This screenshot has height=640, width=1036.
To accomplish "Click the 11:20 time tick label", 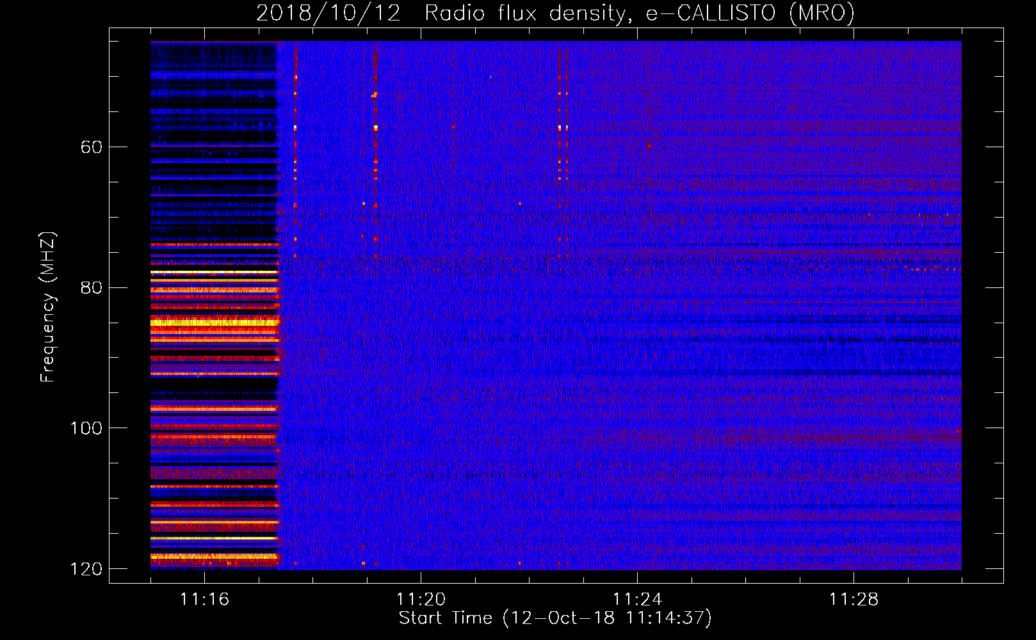I will [421, 600].
